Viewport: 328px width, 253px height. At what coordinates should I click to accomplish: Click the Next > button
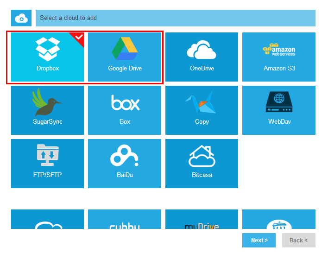tap(259, 240)
